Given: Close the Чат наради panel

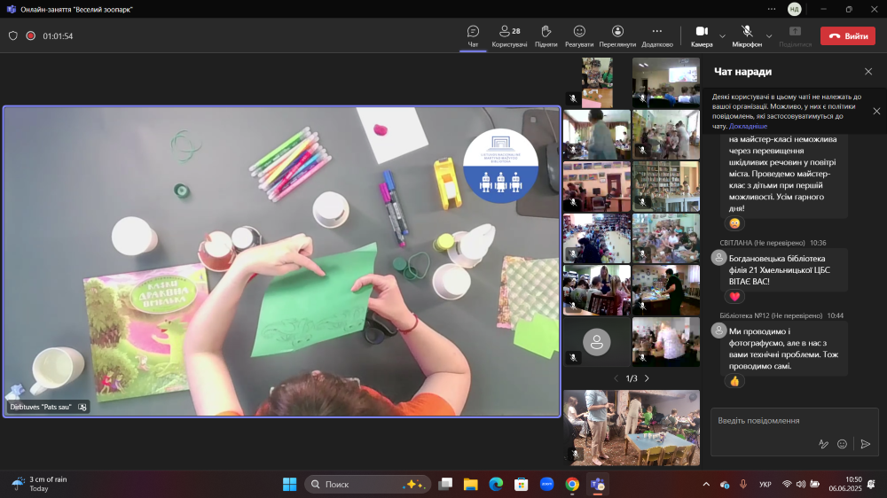Looking at the screenshot, I should pos(868,71).
